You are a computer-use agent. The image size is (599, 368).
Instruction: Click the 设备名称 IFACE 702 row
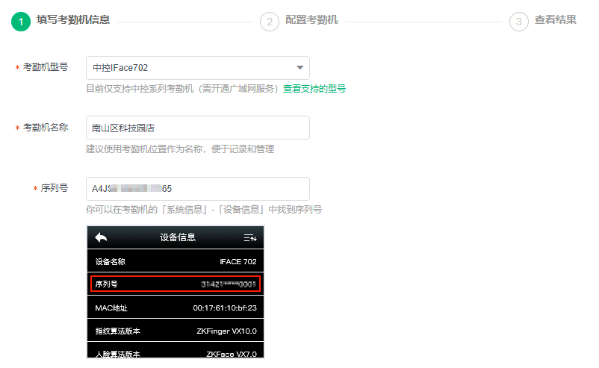(176, 261)
